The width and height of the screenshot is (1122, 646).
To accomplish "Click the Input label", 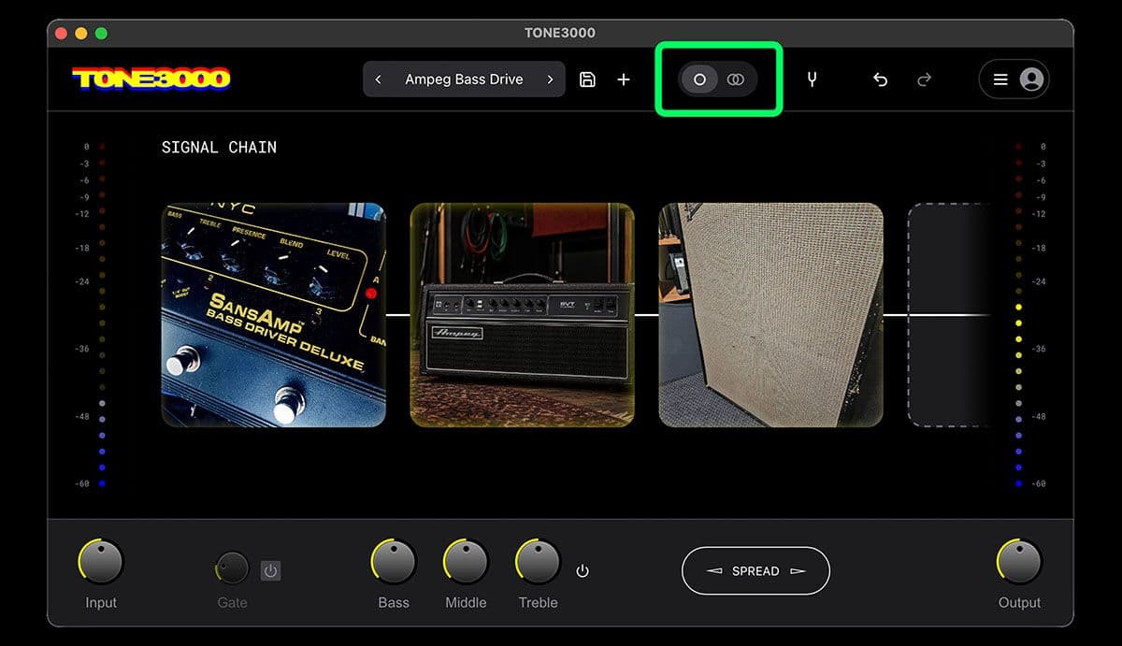I will click(101, 603).
